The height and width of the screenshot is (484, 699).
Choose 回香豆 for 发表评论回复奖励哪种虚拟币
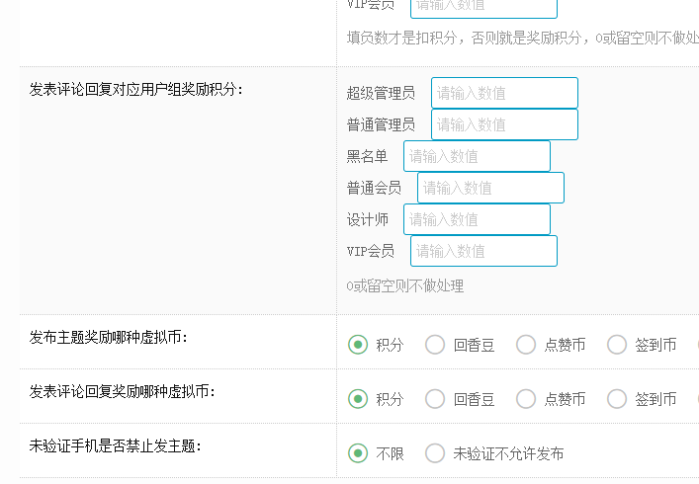435,399
